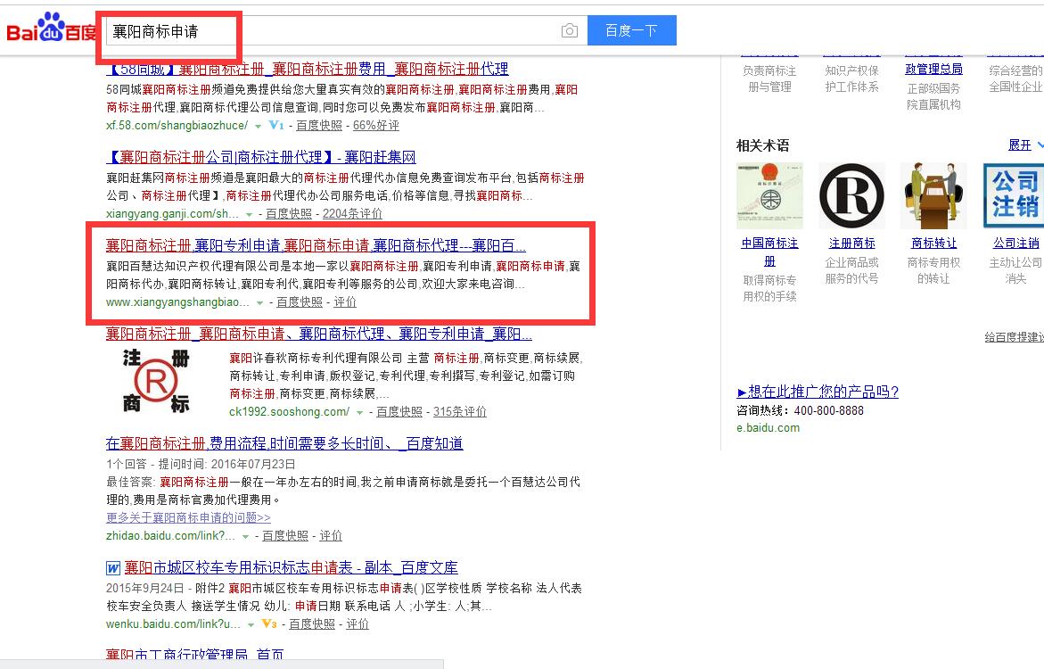The image size is (1044, 669).
Task: Open 百度快照 for zhidao result
Action: click(x=285, y=536)
